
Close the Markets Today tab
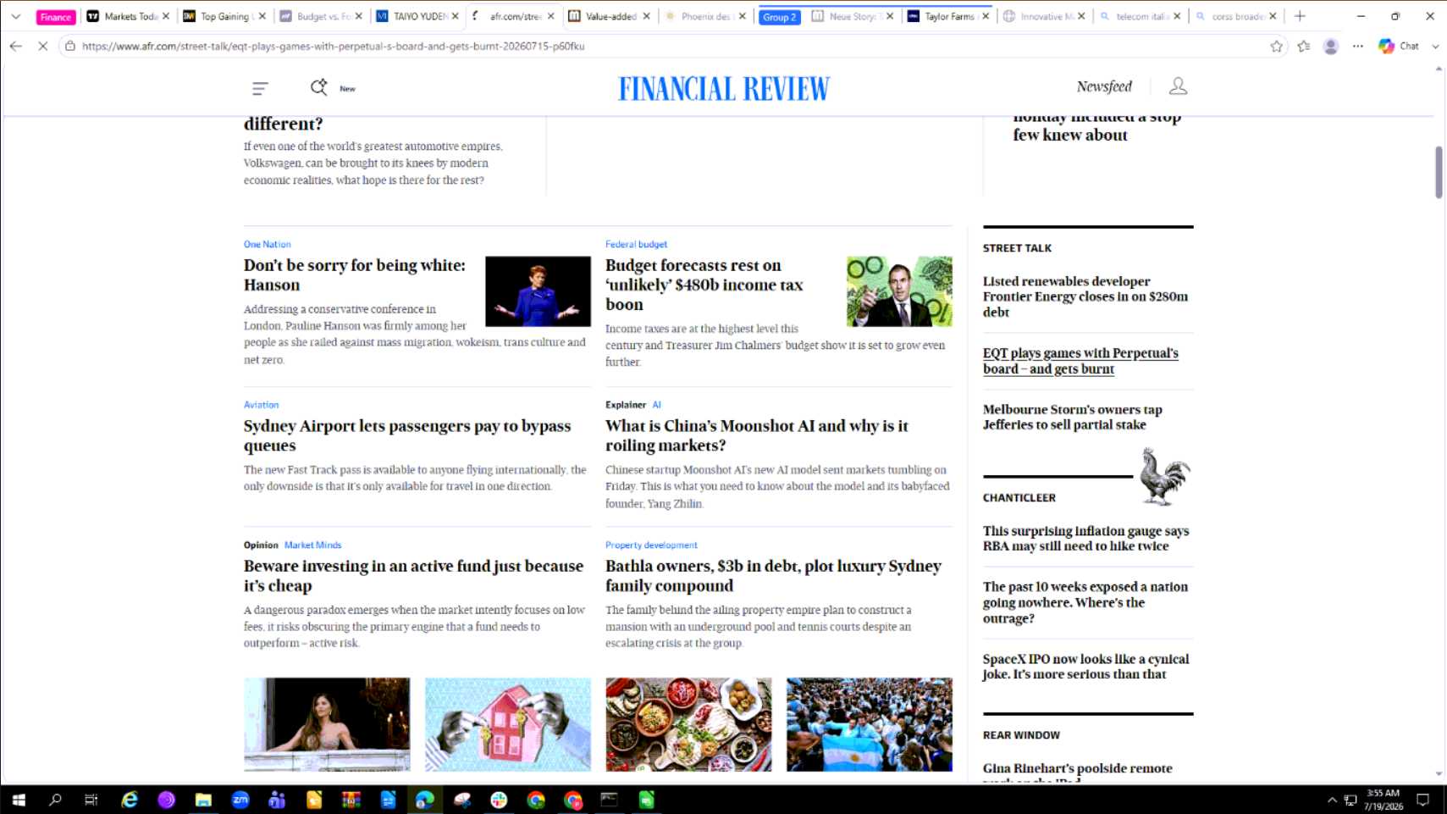pos(166,16)
